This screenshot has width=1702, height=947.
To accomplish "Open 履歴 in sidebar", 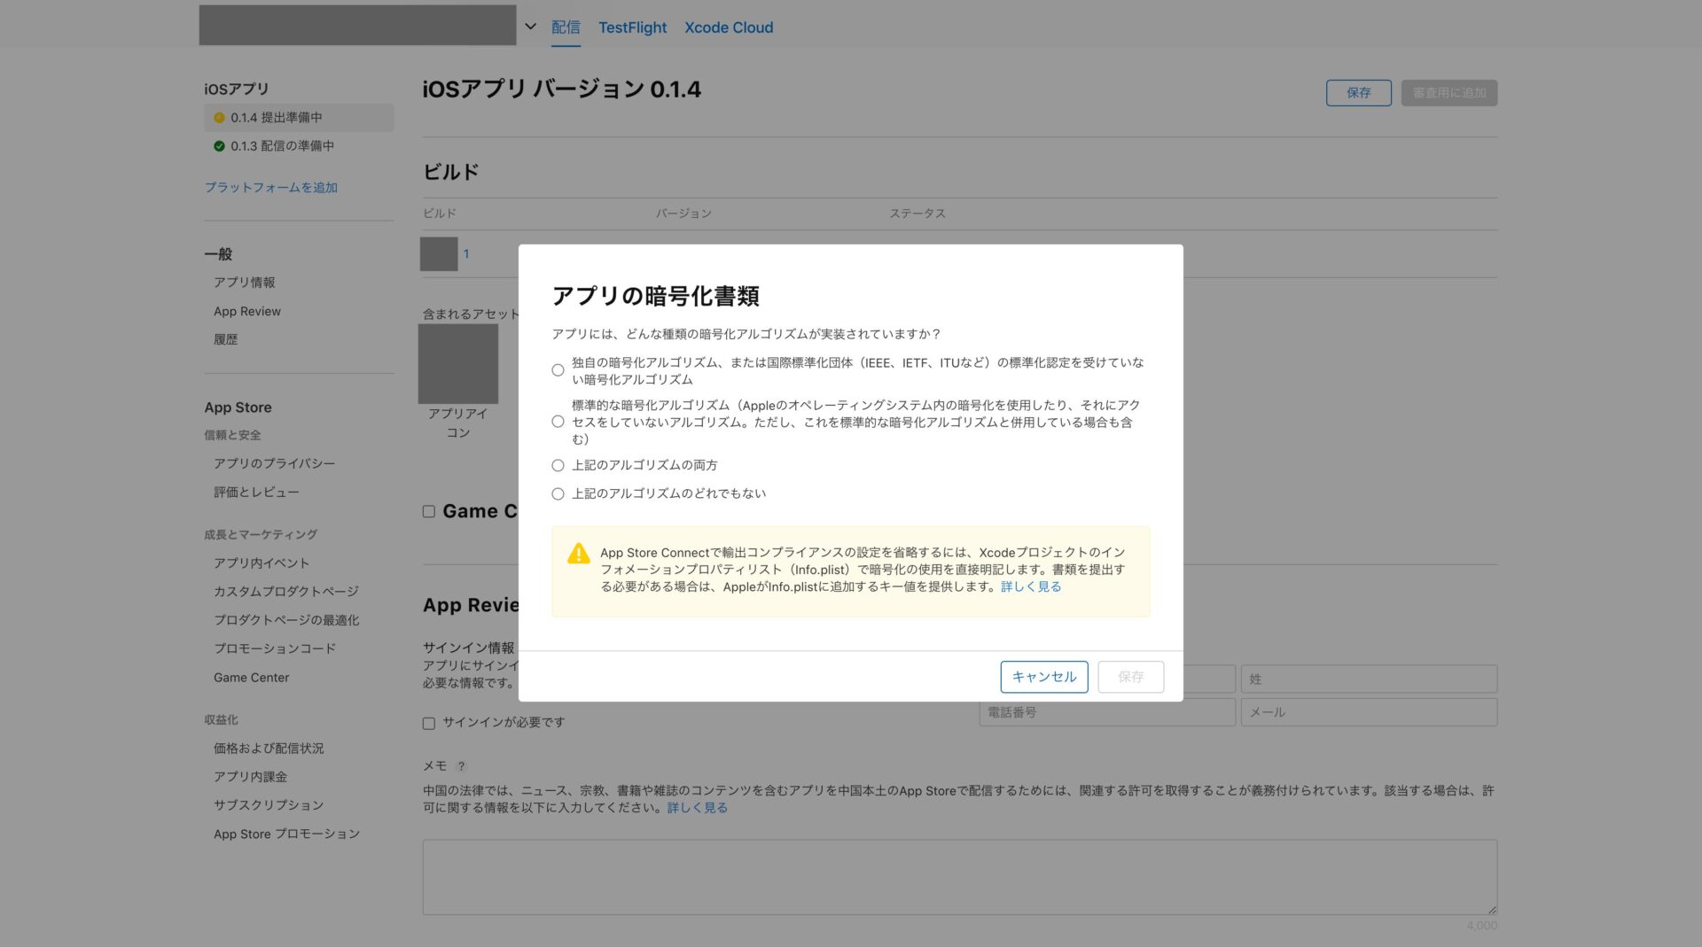I will 226,339.
